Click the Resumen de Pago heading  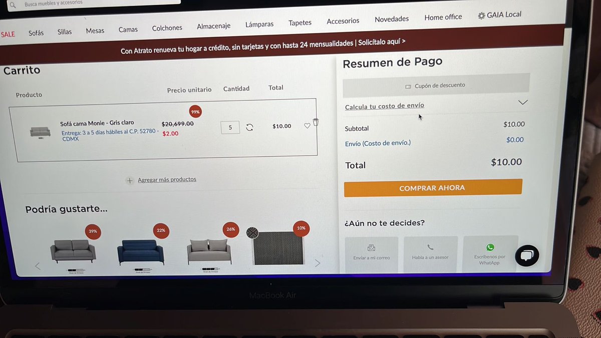393,63
